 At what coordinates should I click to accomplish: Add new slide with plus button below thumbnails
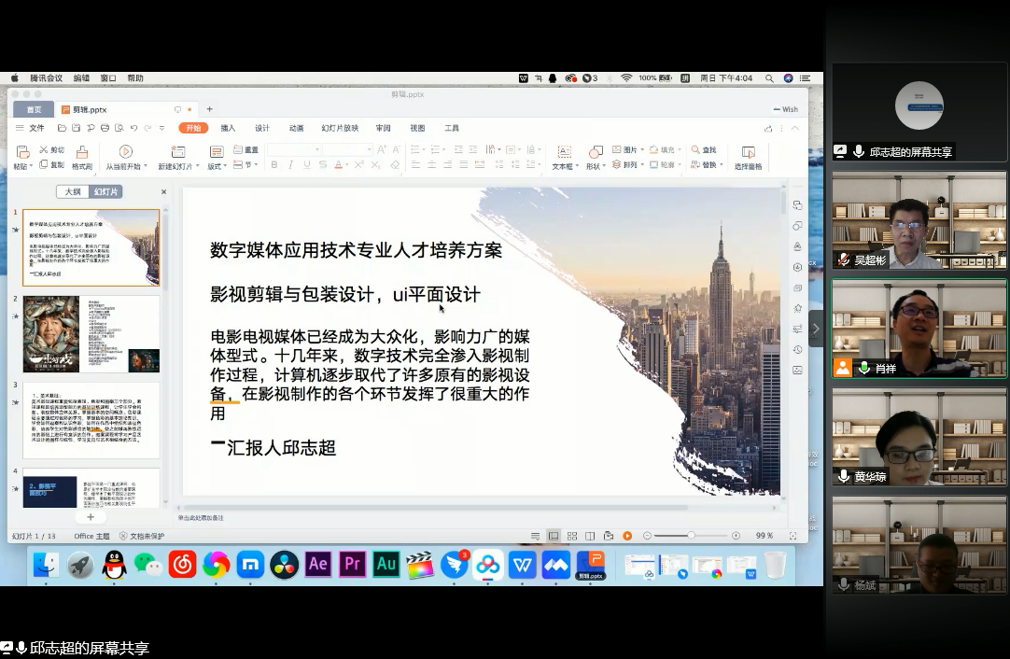(91, 516)
